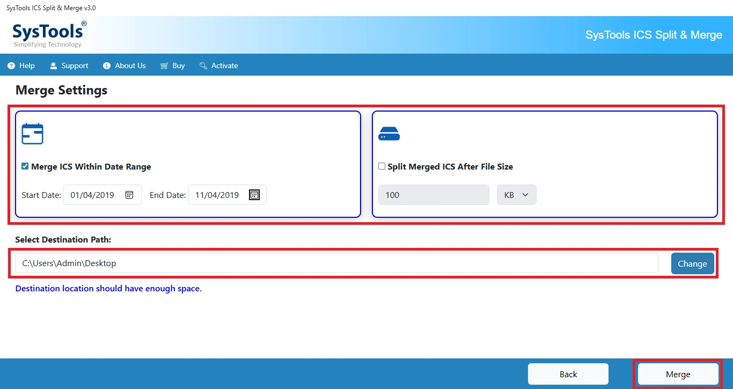This screenshot has height=389, width=733.
Task: Select the Buy menu item
Action: [173, 65]
